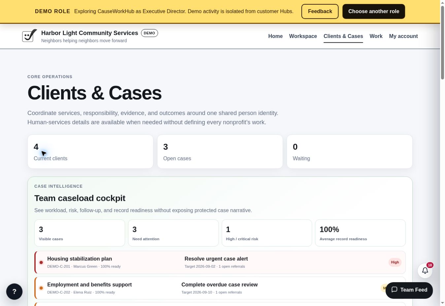Viewport: 445px width, 306px height.
Task: Click the Harbor Light Community Services title
Action: (x=90, y=33)
